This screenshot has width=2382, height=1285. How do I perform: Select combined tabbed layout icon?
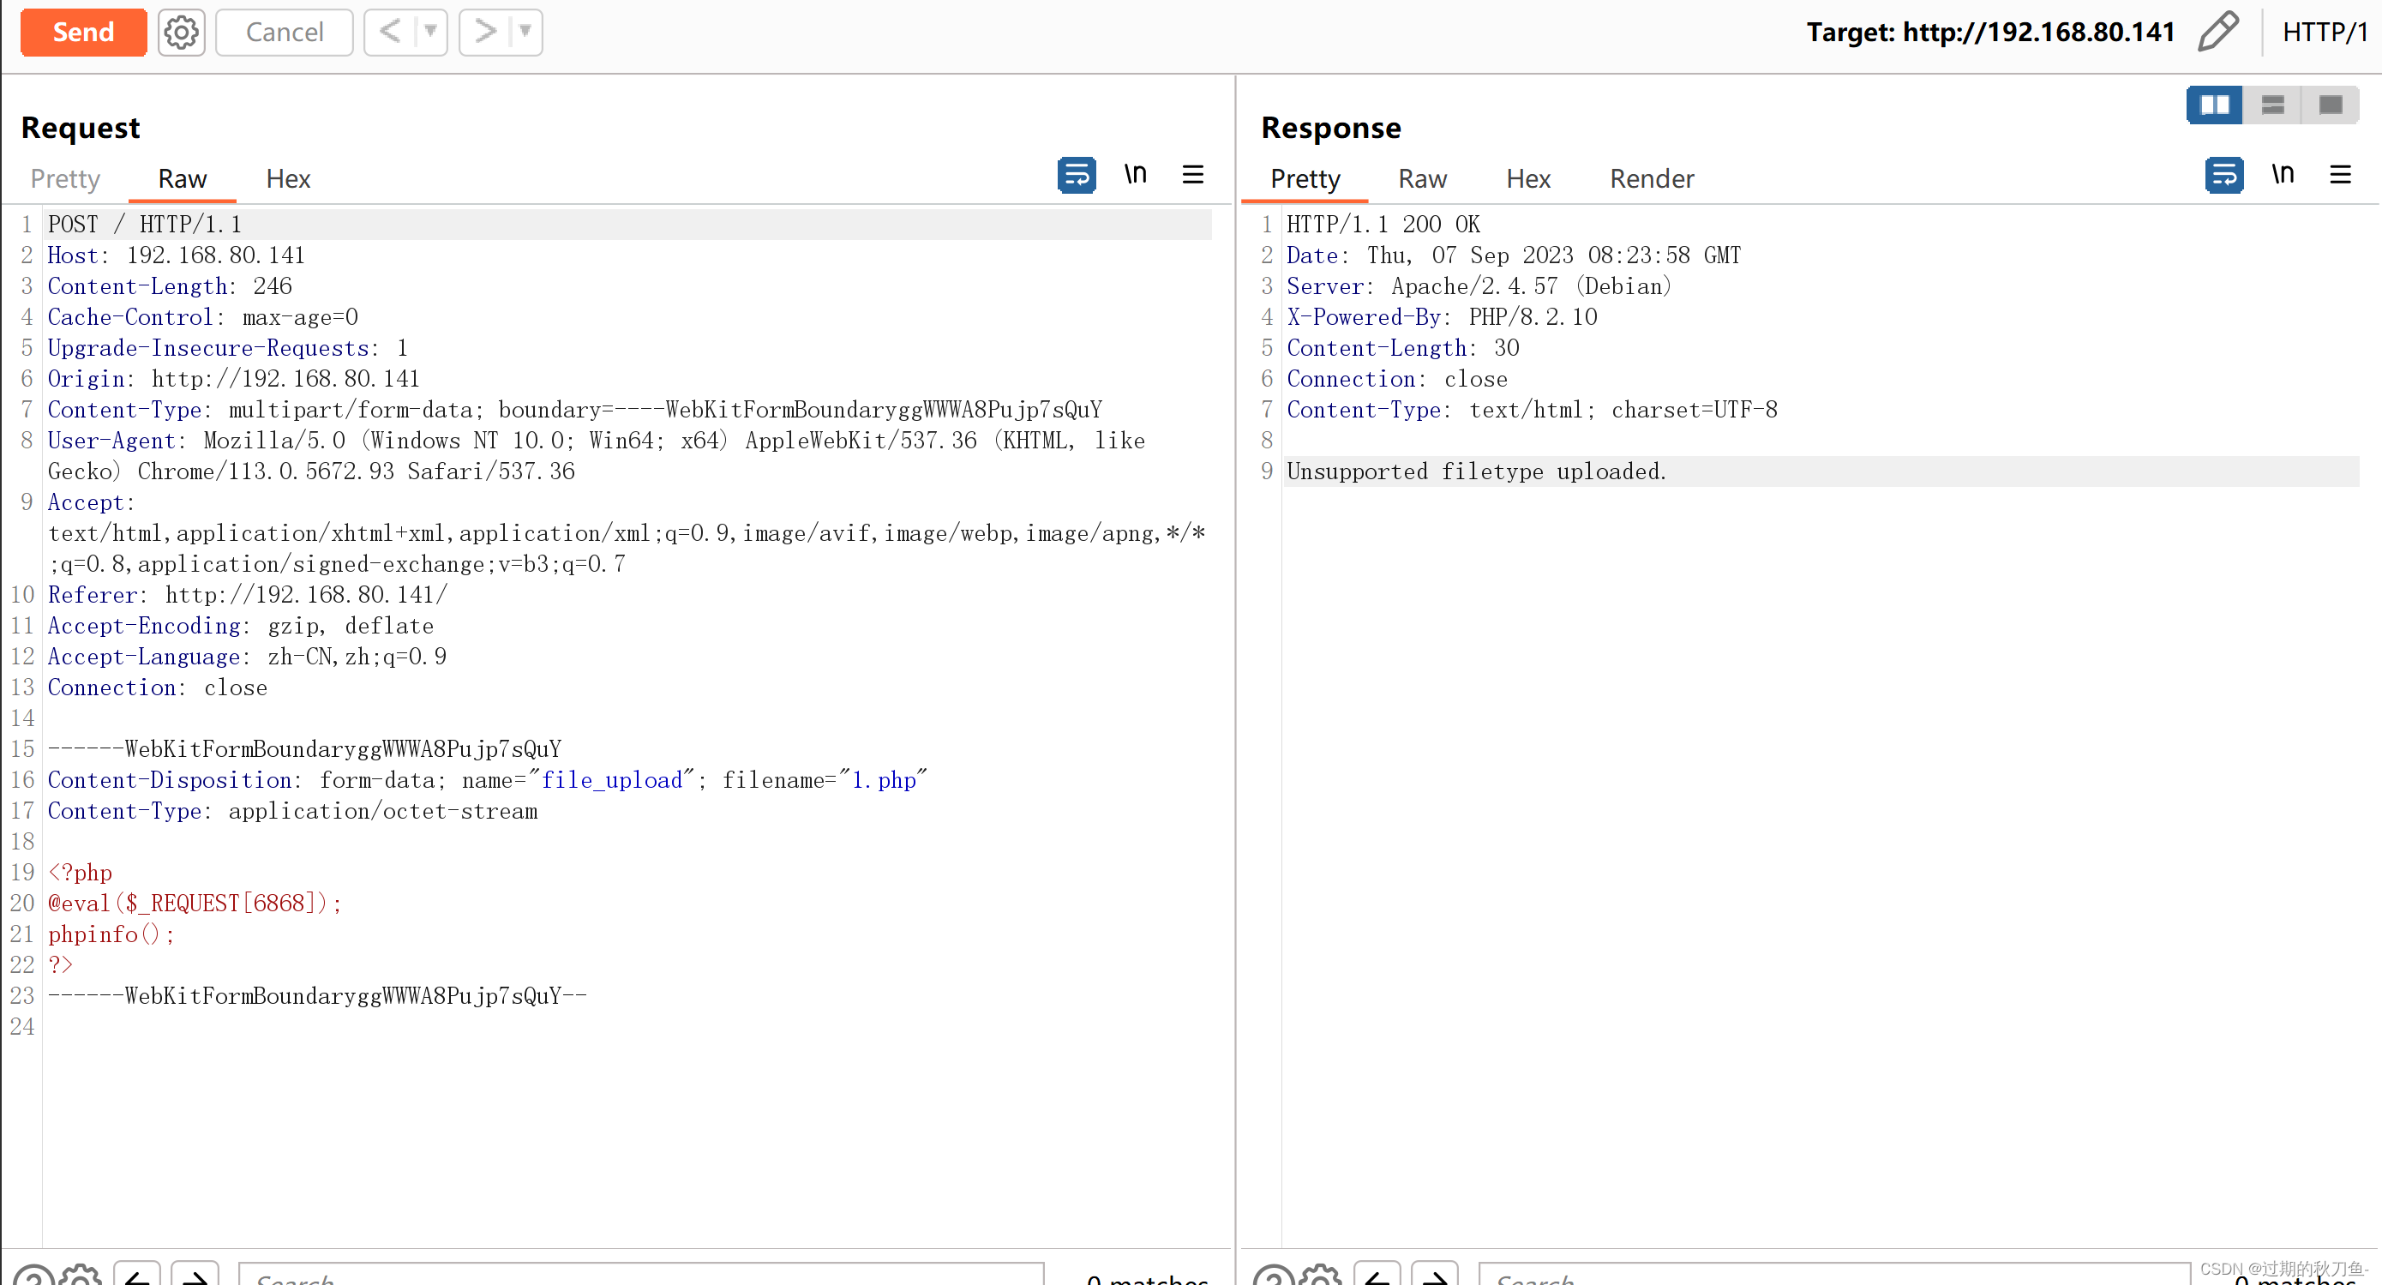coord(2331,105)
